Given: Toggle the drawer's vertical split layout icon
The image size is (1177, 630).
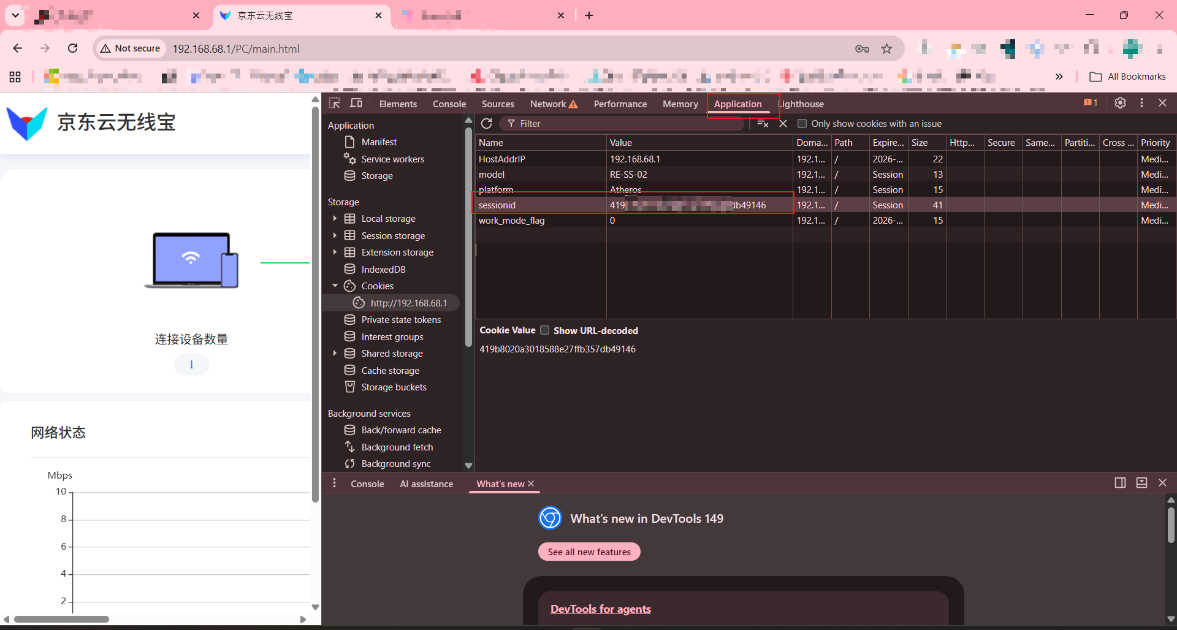Looking at the screenshot, I should click(1120, 483).
